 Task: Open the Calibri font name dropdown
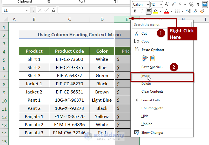[x=148, y=5]
